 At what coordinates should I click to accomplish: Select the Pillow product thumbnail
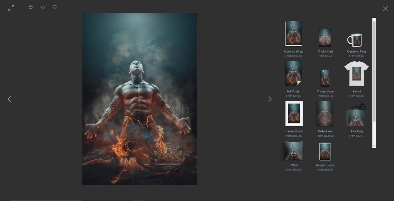(x=294, y=150)
